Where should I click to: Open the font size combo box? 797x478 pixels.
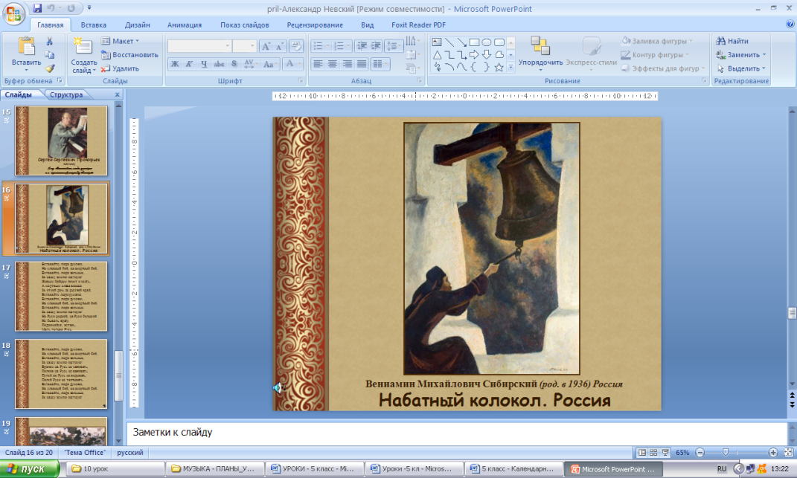click(x=245, y=46)
